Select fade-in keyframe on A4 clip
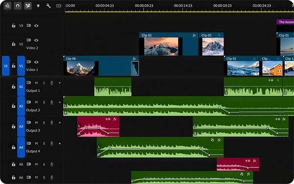Screen dimensions: 294x184 pos(110,149)
